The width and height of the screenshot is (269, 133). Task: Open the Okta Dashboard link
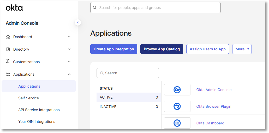click(x=210, y=123)
